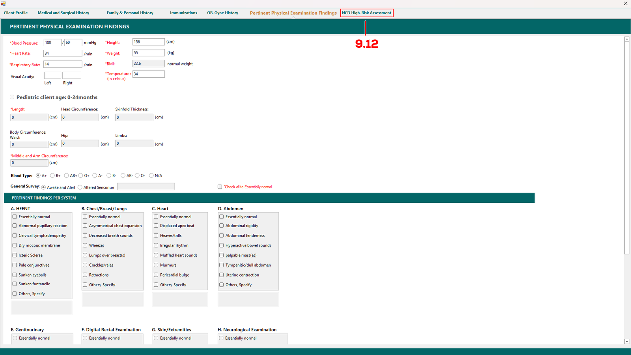
Task: Choose Altered Sensorium in General Survey
Action: click(80, 187)
